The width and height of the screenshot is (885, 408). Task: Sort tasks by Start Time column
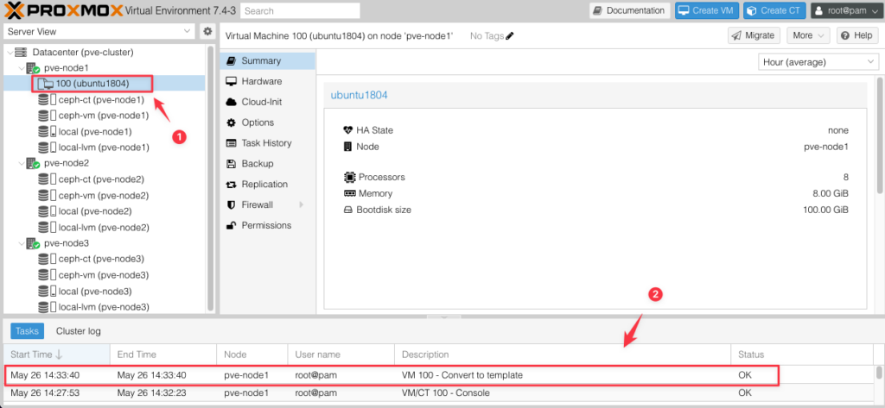tap(56, 355)
